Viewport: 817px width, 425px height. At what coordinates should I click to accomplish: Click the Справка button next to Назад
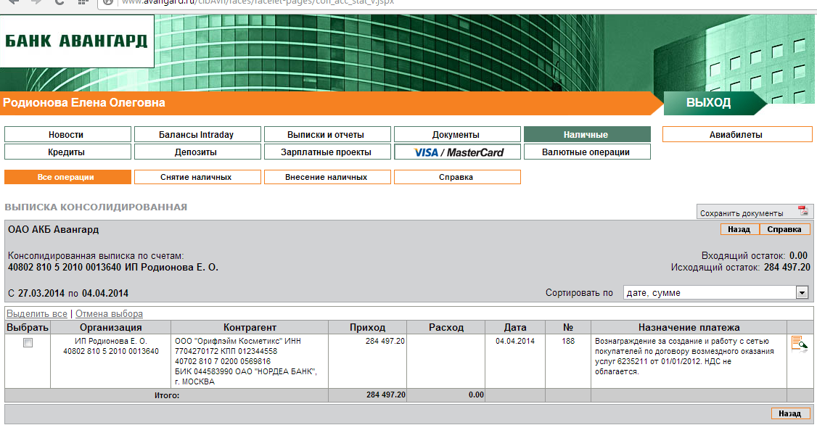[x=784, y=229]
